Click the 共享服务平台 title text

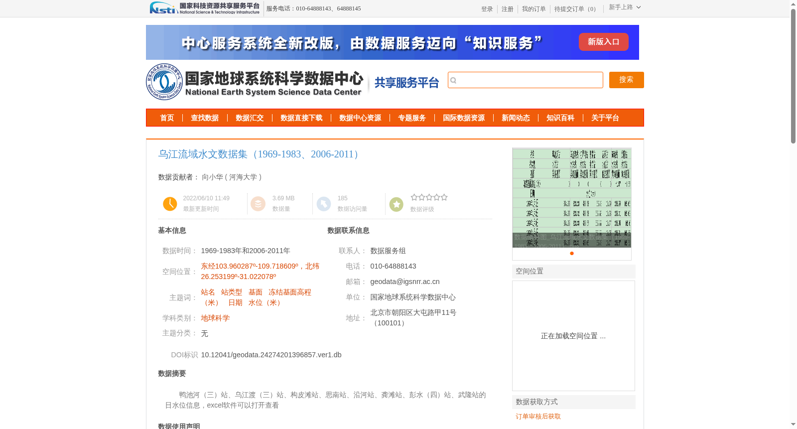coord(406,83)
